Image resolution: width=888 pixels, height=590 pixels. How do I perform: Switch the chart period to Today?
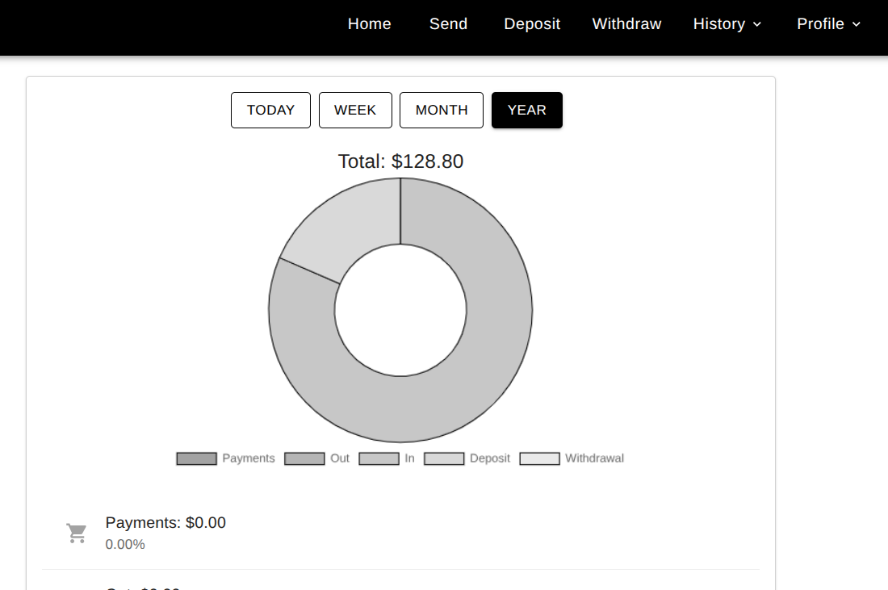(x=270, y=110)
